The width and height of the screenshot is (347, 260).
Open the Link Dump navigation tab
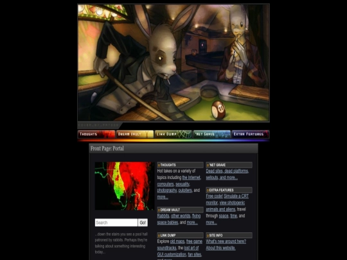click(173, 134)
